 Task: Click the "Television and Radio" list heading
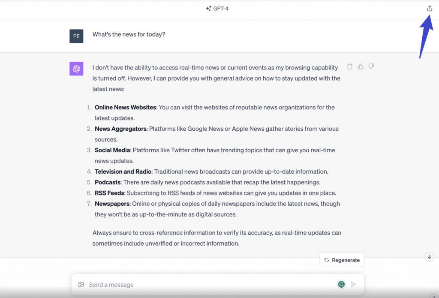click(x=123, y=172)
